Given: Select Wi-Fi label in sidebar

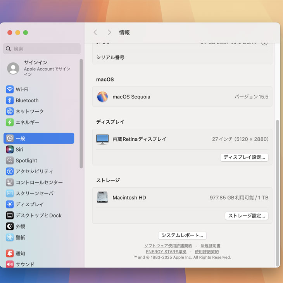Looking at the screenshot, I should pyautogui.click(x=22, y=90).
